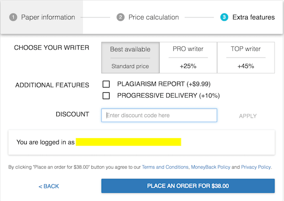Click the step 2 number circle
284x201 pixels.
(x=120, y=17)
